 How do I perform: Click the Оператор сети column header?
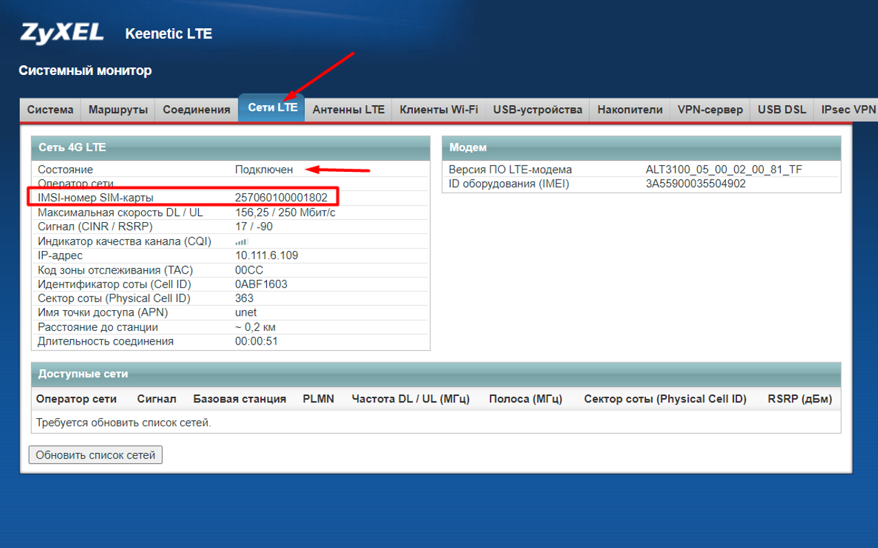click(x=76, y=399)
